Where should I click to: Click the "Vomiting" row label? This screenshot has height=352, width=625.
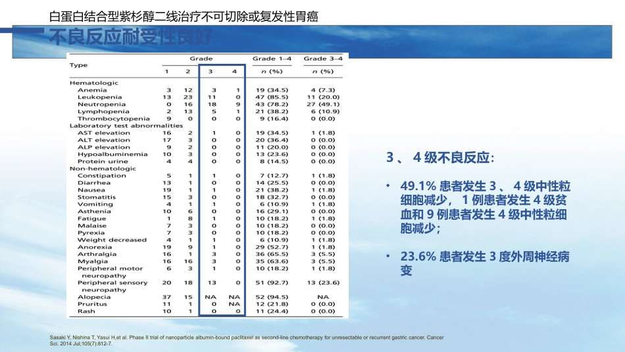coord(95,204)
